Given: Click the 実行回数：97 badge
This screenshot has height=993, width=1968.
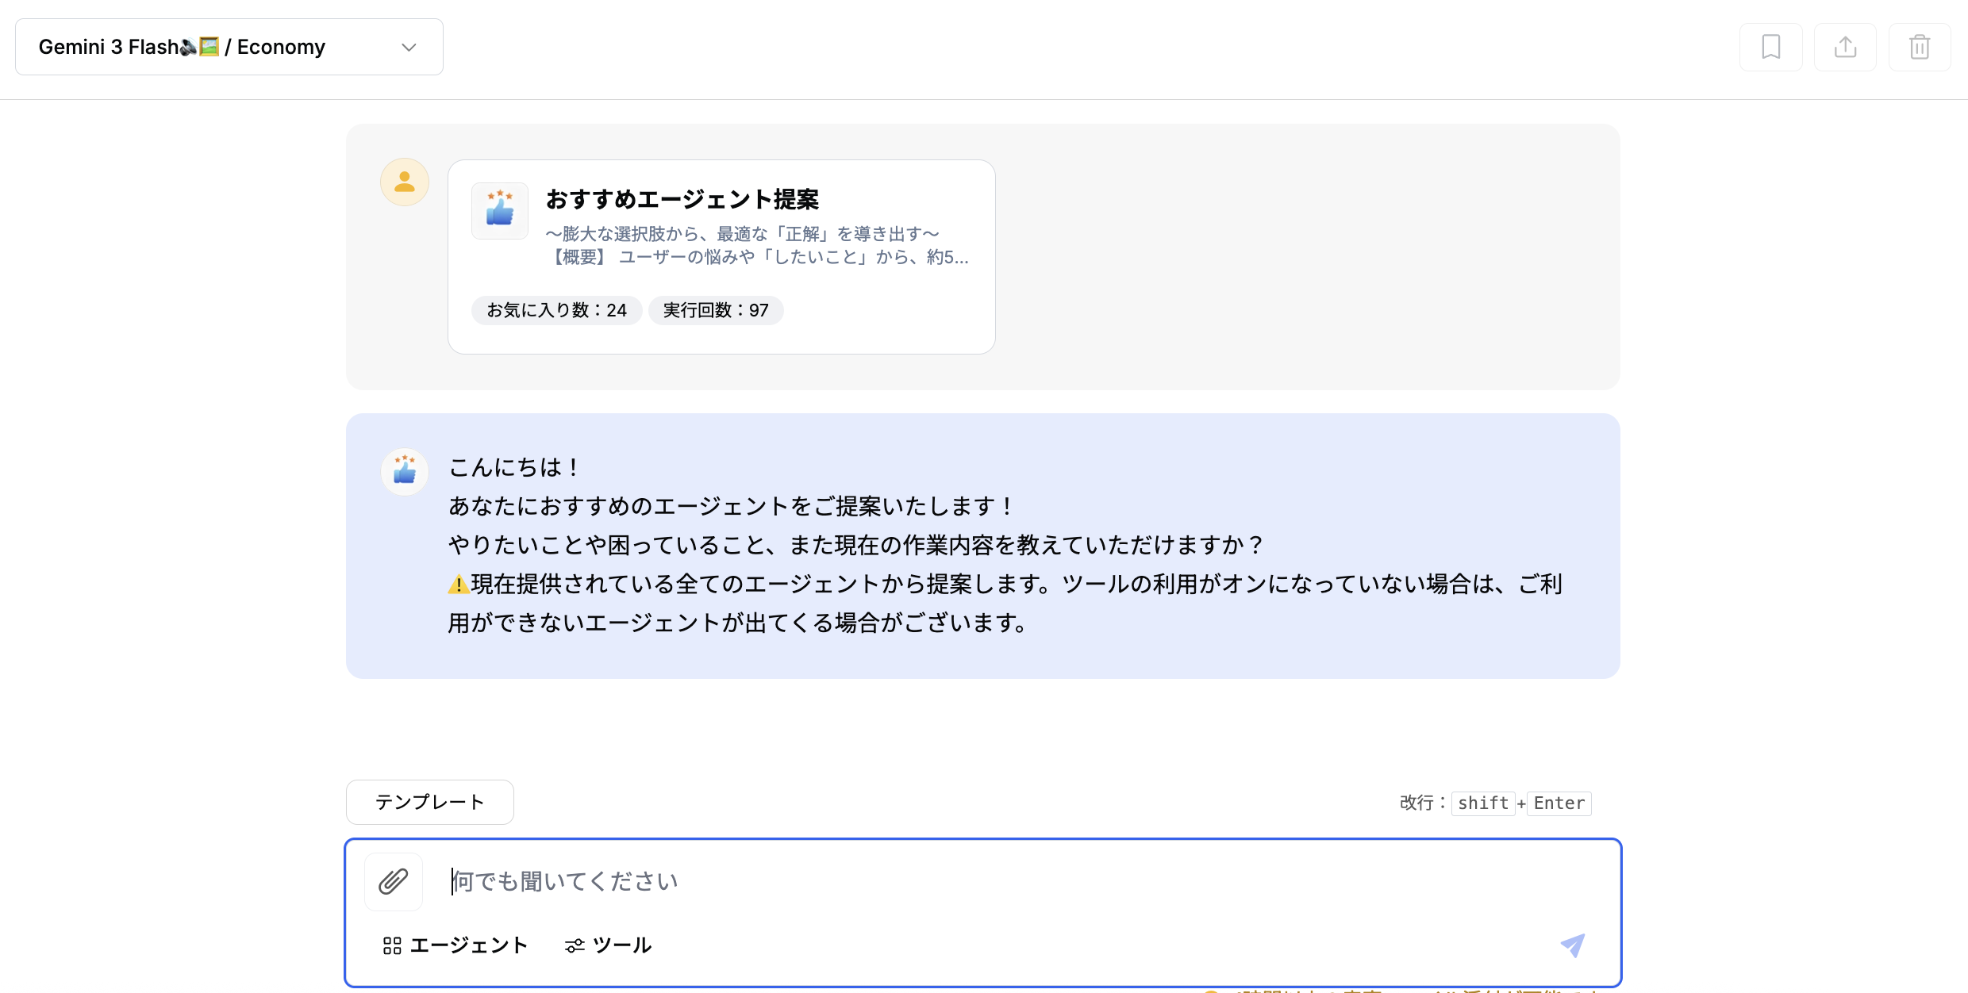Looking at the screenshot, I should tap(716, 310).
